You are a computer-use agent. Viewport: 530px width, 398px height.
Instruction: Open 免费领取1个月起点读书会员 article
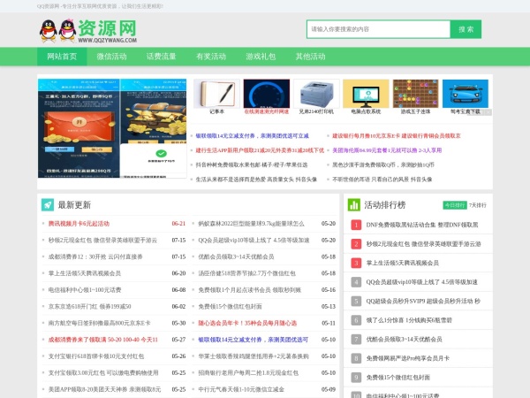[249, 290]
